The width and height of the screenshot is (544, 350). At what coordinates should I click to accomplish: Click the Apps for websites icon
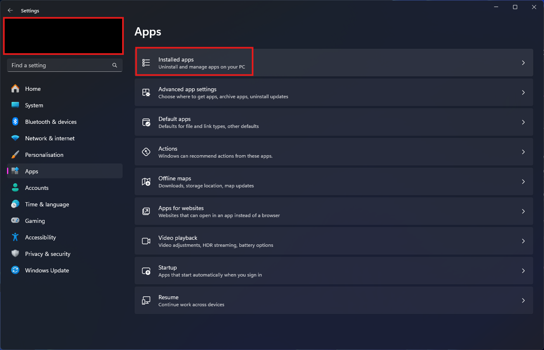146,211
